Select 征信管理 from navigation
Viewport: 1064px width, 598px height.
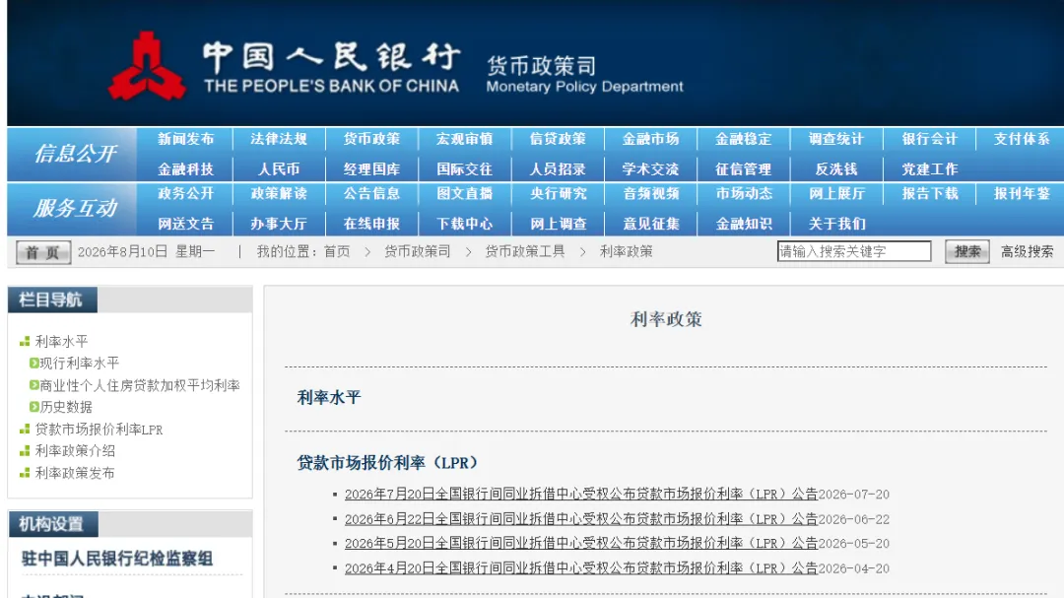(743, 169)
